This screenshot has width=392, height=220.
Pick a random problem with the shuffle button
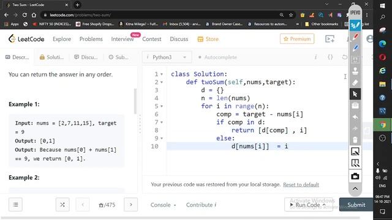(62, 205)
